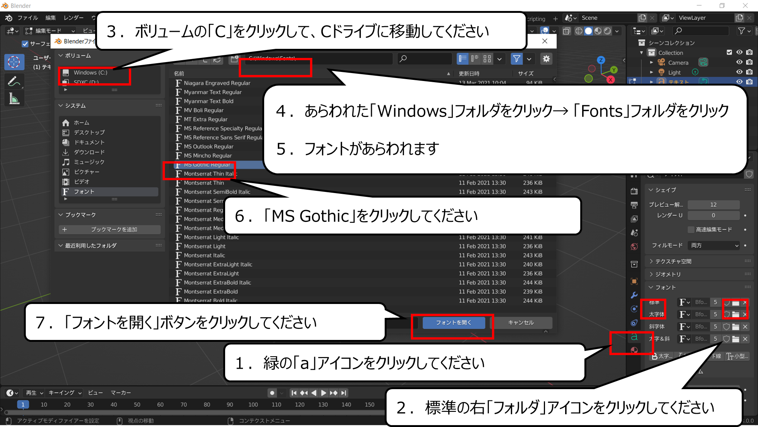The height and width of the screenshot is (427, 758).
Task: Adjust the プレビュー解像度 value field showing 12
Action: point(714,204)
